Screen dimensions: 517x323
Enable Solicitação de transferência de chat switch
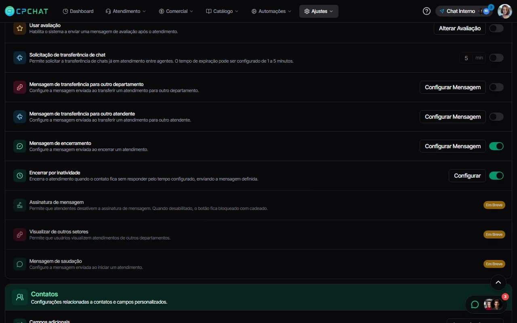pyautogui.click(x=496, y=58)
